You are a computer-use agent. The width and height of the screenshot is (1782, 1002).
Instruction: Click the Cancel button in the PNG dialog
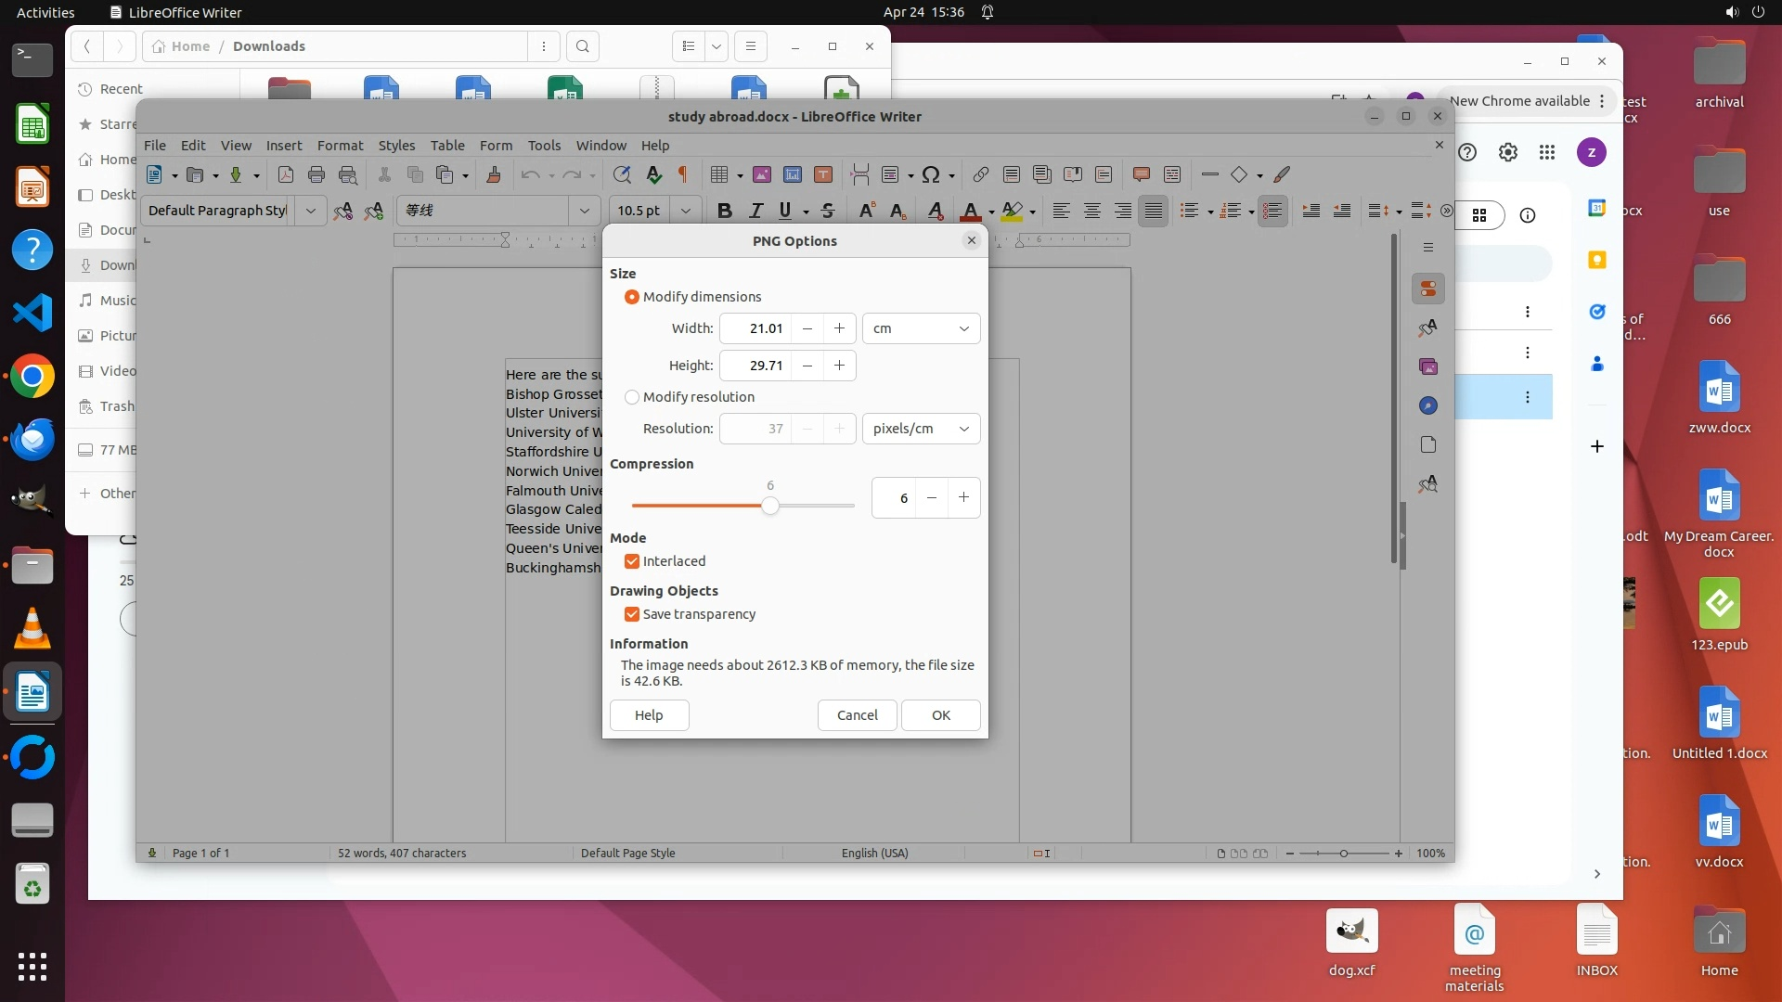(x=857, y=715)
